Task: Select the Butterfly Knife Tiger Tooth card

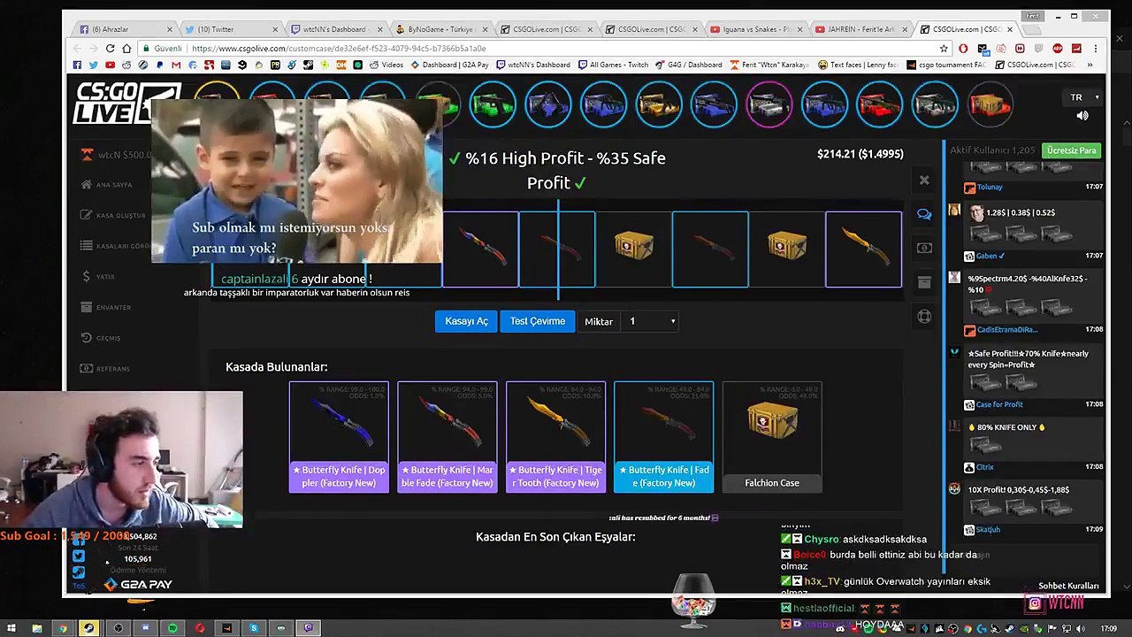Action: pos(556,437)
